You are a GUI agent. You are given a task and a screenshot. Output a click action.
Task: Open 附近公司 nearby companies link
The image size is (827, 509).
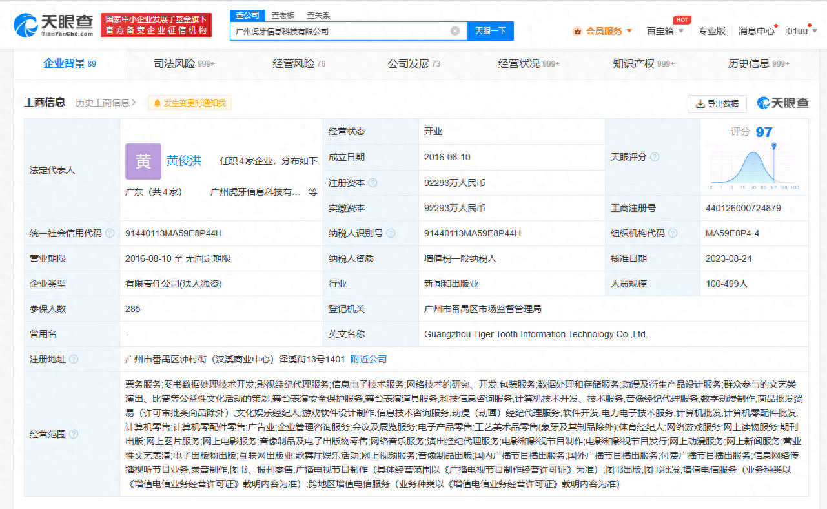tap(369, 359)
